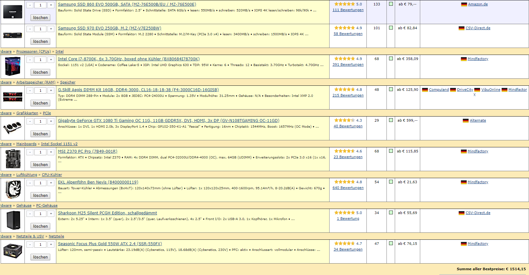Open the Gigabyte GTX 1080 Ti thumbnail
This screenshot has height=275, width=529.
13,128
